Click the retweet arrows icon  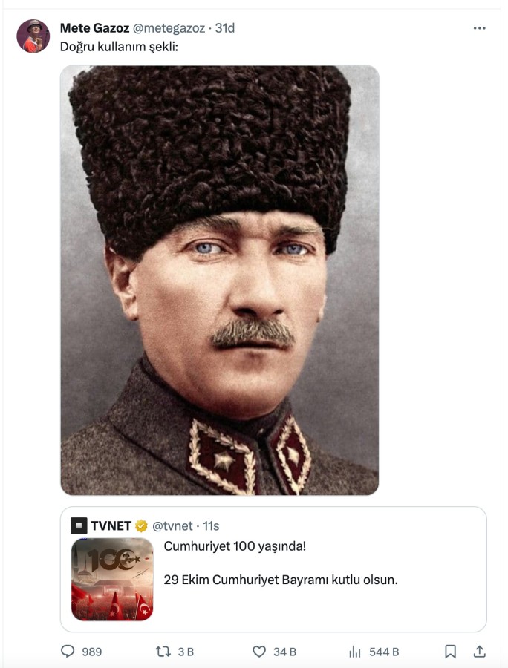tap(163, 652)
